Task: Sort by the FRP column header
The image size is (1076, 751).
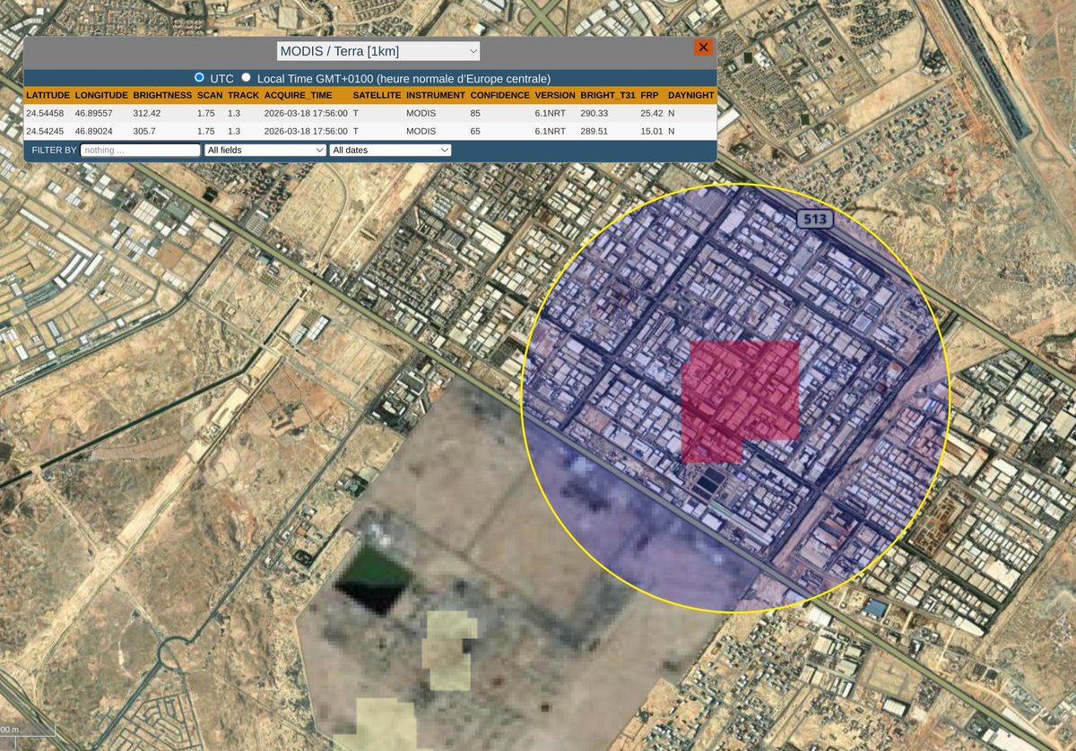Action: click(x=649, y=95)
